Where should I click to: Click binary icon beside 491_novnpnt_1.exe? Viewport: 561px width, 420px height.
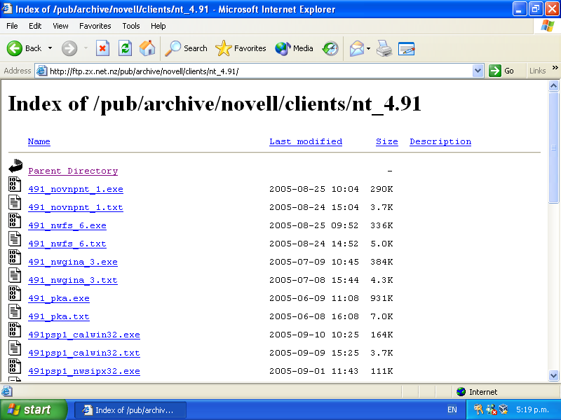coord(15,184)
